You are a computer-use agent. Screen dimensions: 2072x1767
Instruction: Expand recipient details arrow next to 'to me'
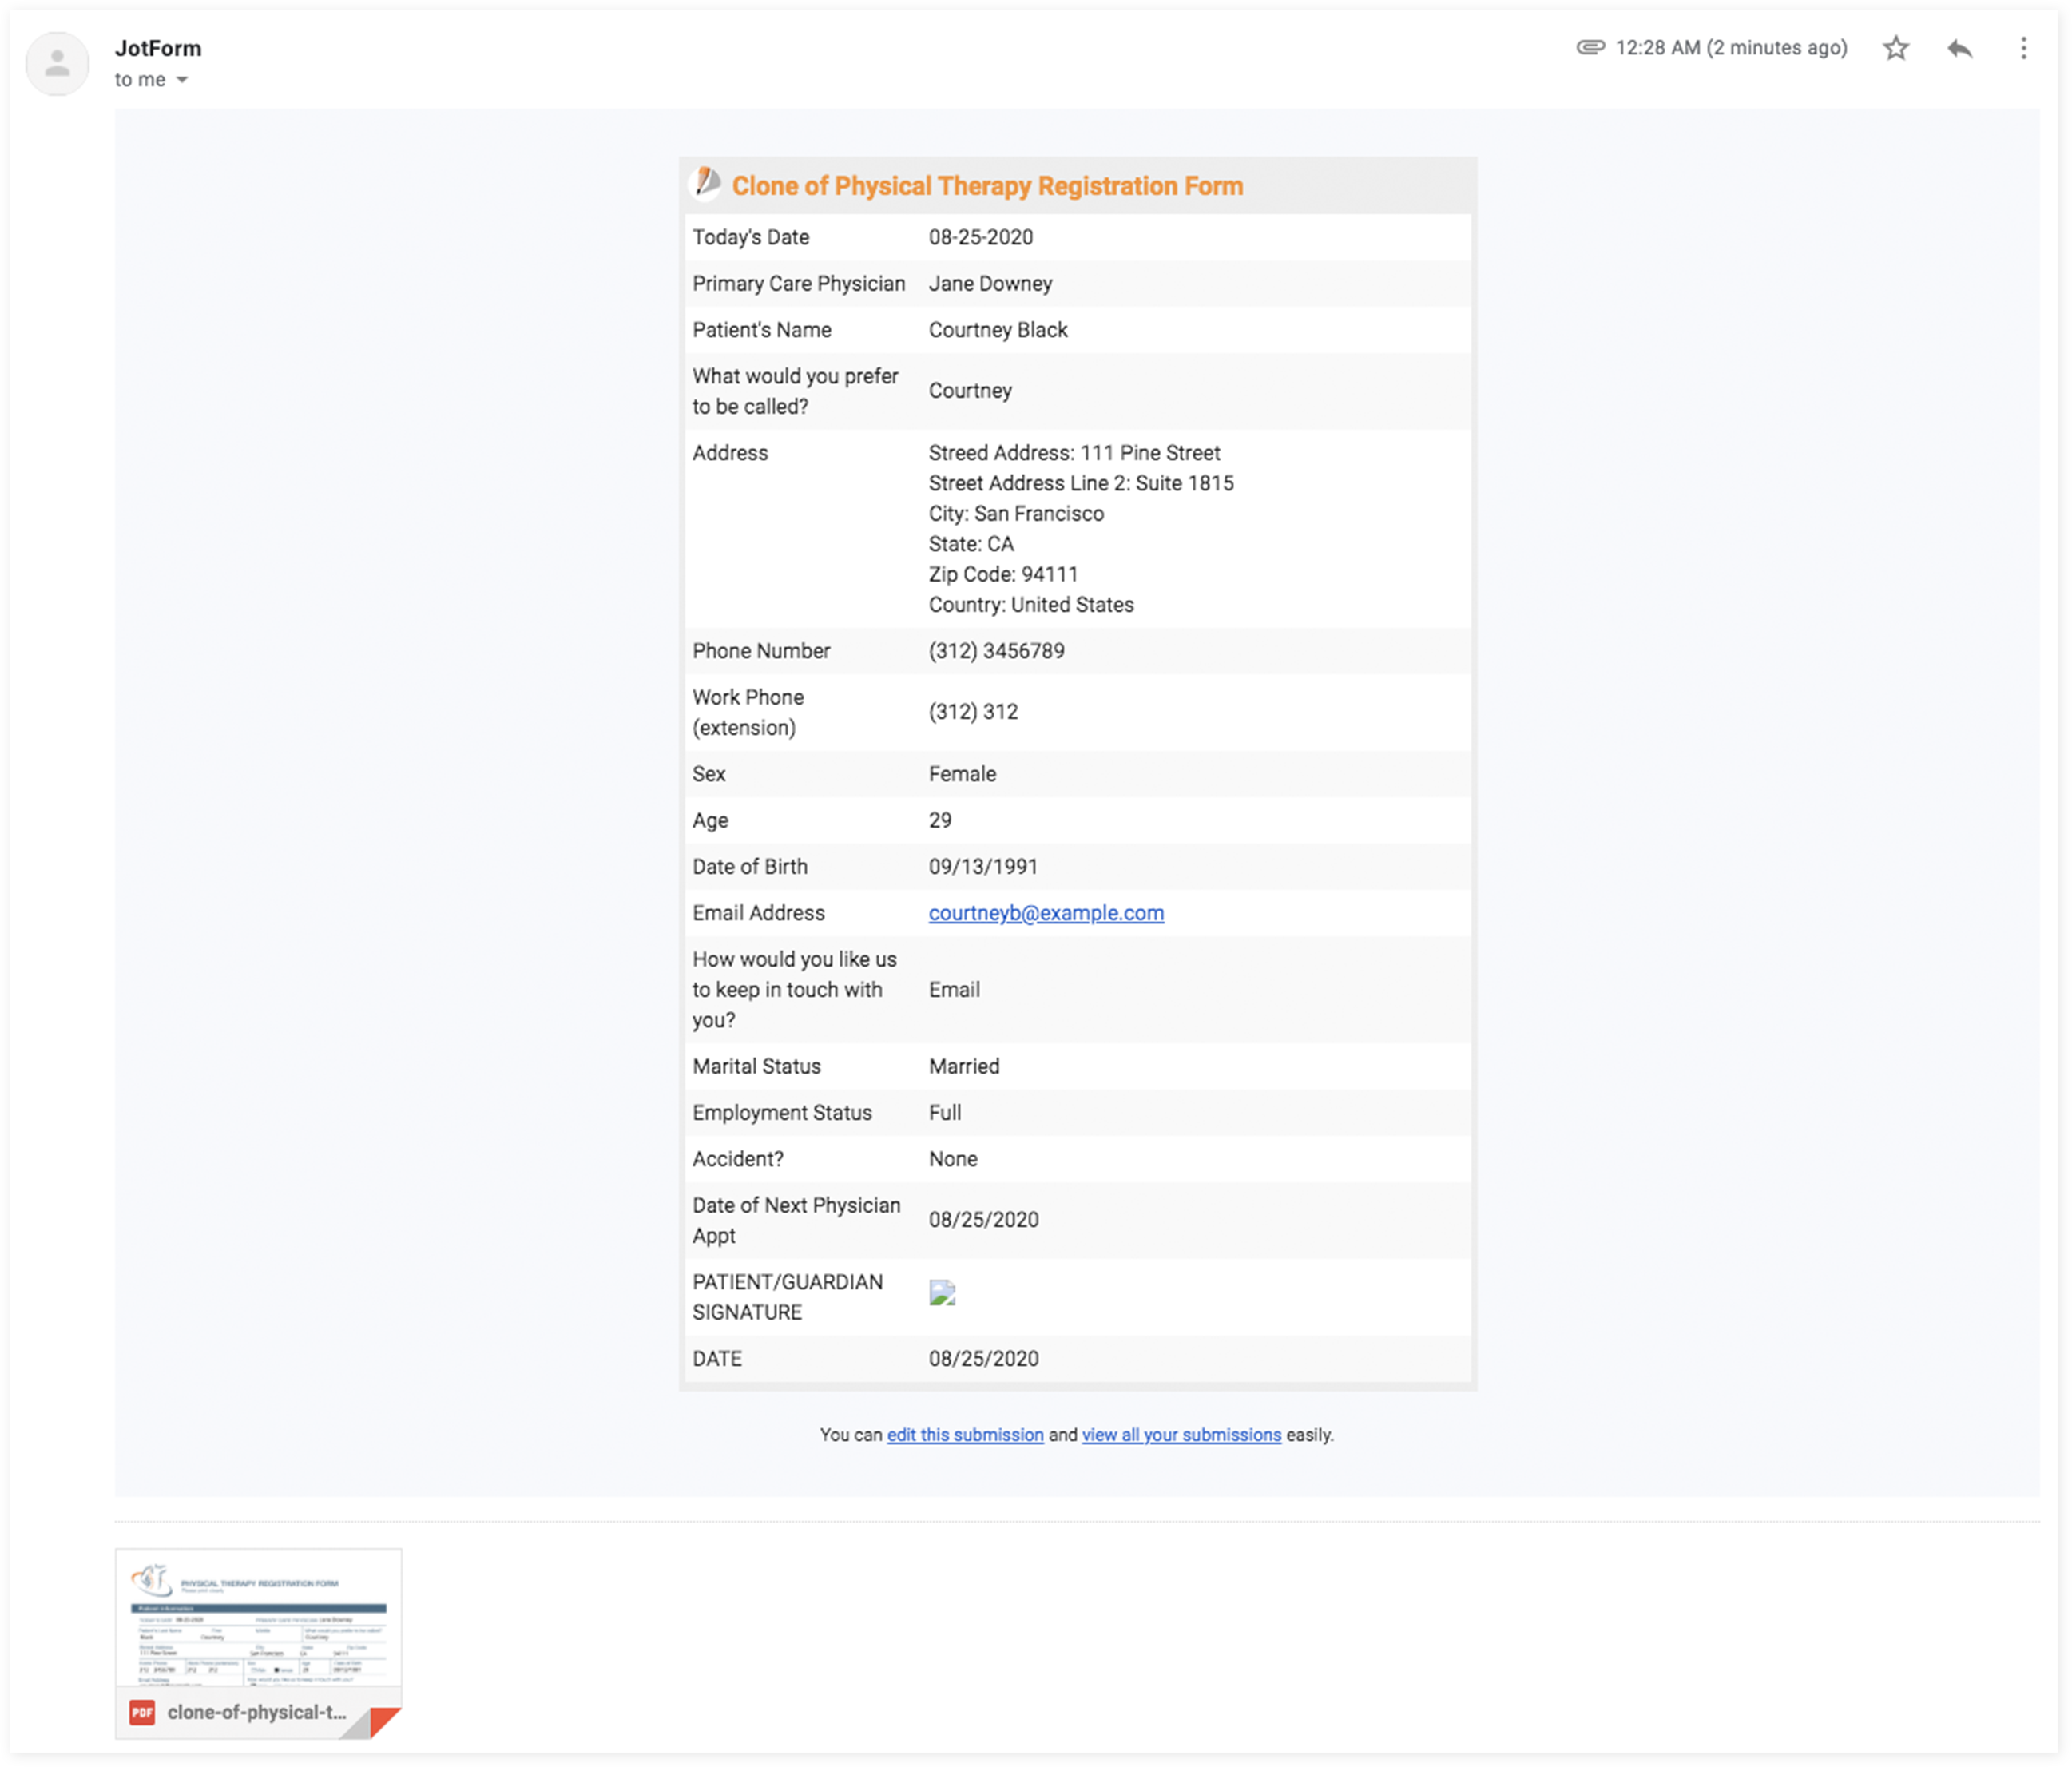point(182,80)
